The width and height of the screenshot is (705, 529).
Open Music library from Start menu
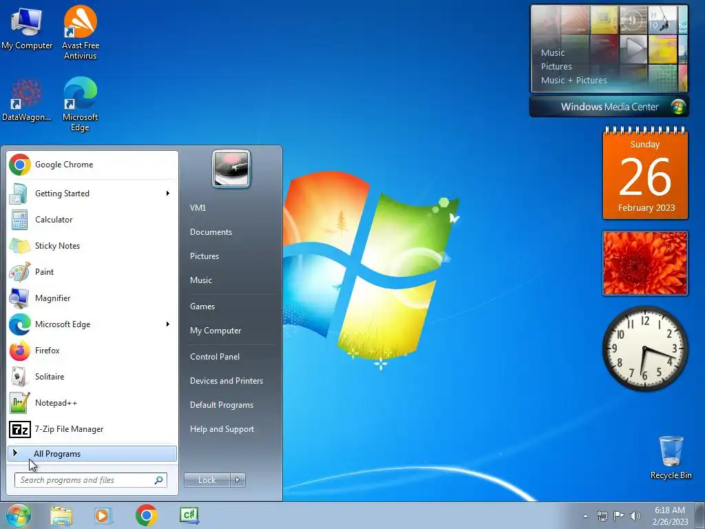click(x=201, y=280)
